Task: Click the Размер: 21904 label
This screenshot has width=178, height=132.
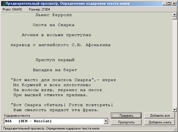Action: (x=39, y=9)
